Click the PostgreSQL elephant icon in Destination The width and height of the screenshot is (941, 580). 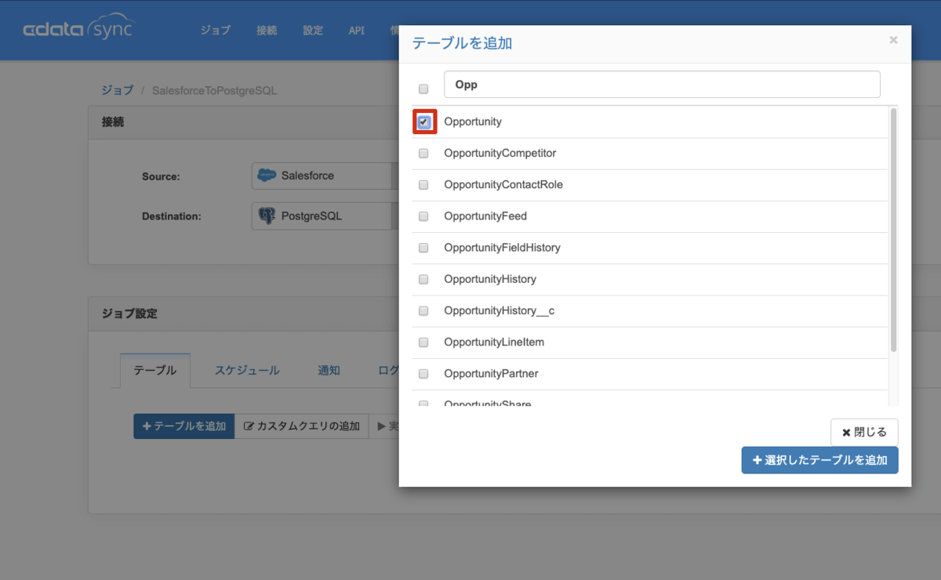[267, 216]
